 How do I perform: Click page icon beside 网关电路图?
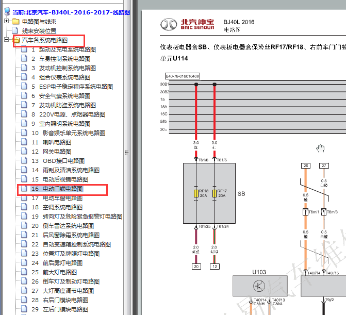click(24, 151)
